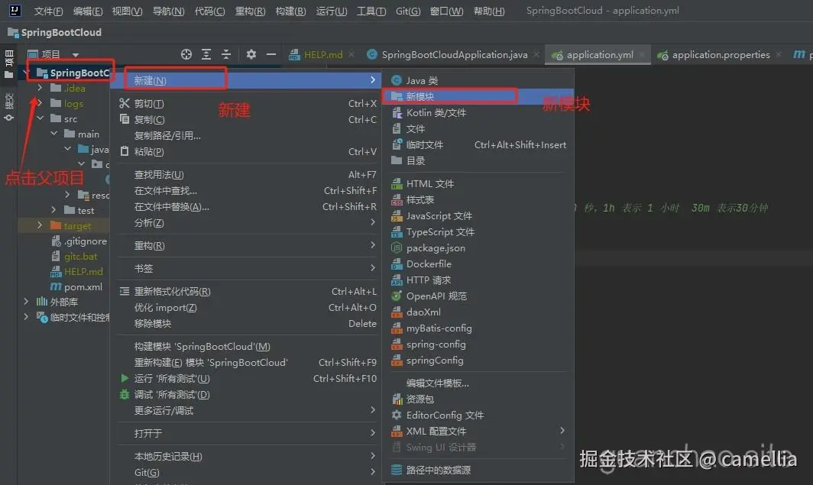
Task: Hide the project panel with the minus icon
Action: click(271, 54)
